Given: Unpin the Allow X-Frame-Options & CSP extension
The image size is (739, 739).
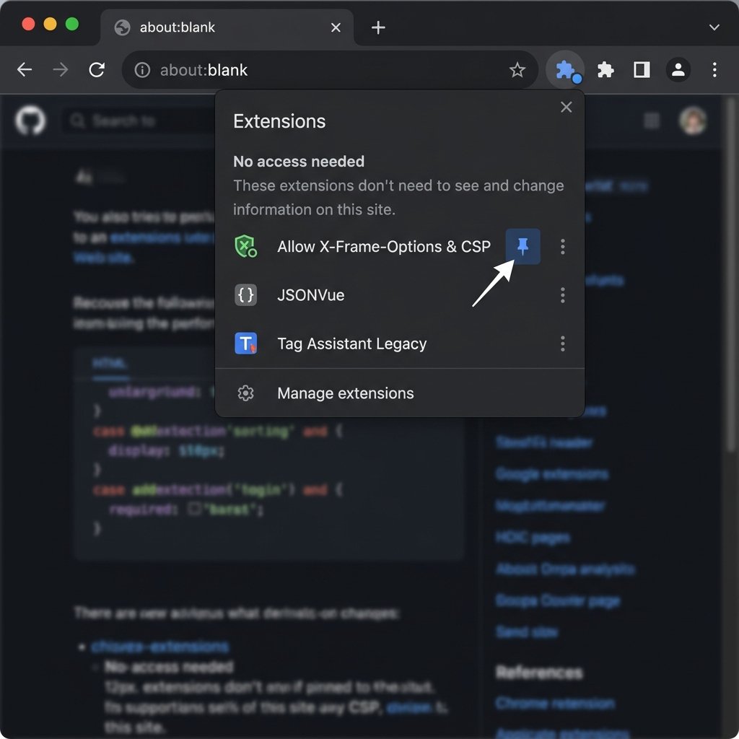Looking at the screenshot, I should (x=522, y=246).
